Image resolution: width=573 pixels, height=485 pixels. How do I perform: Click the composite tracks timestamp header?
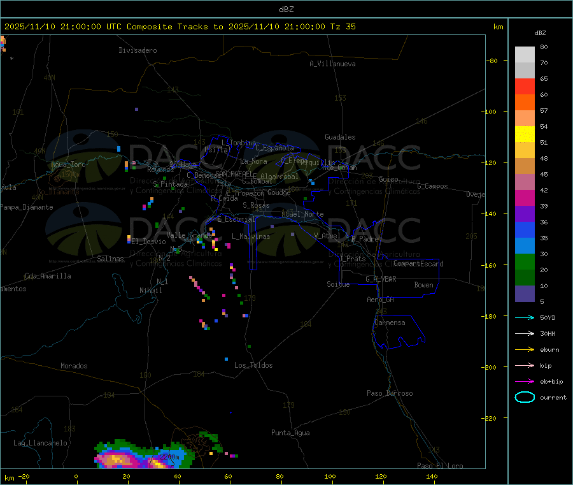click(x=180, y=27)
